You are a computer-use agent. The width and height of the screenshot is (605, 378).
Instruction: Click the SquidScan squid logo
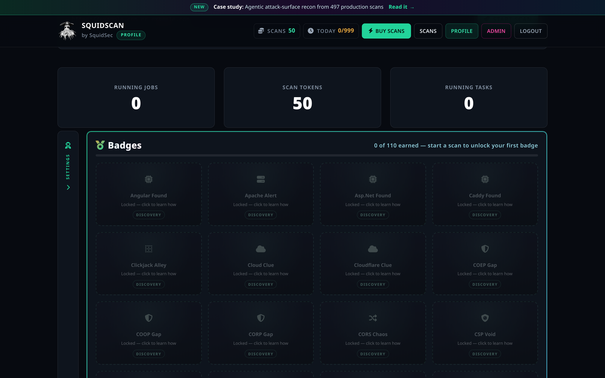pyautogui.click(x=67, y=31)
